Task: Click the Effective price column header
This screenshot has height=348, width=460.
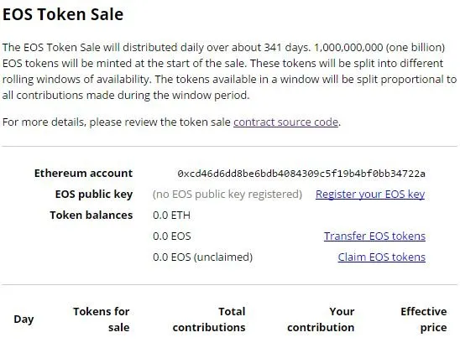Action: point(424,319)
